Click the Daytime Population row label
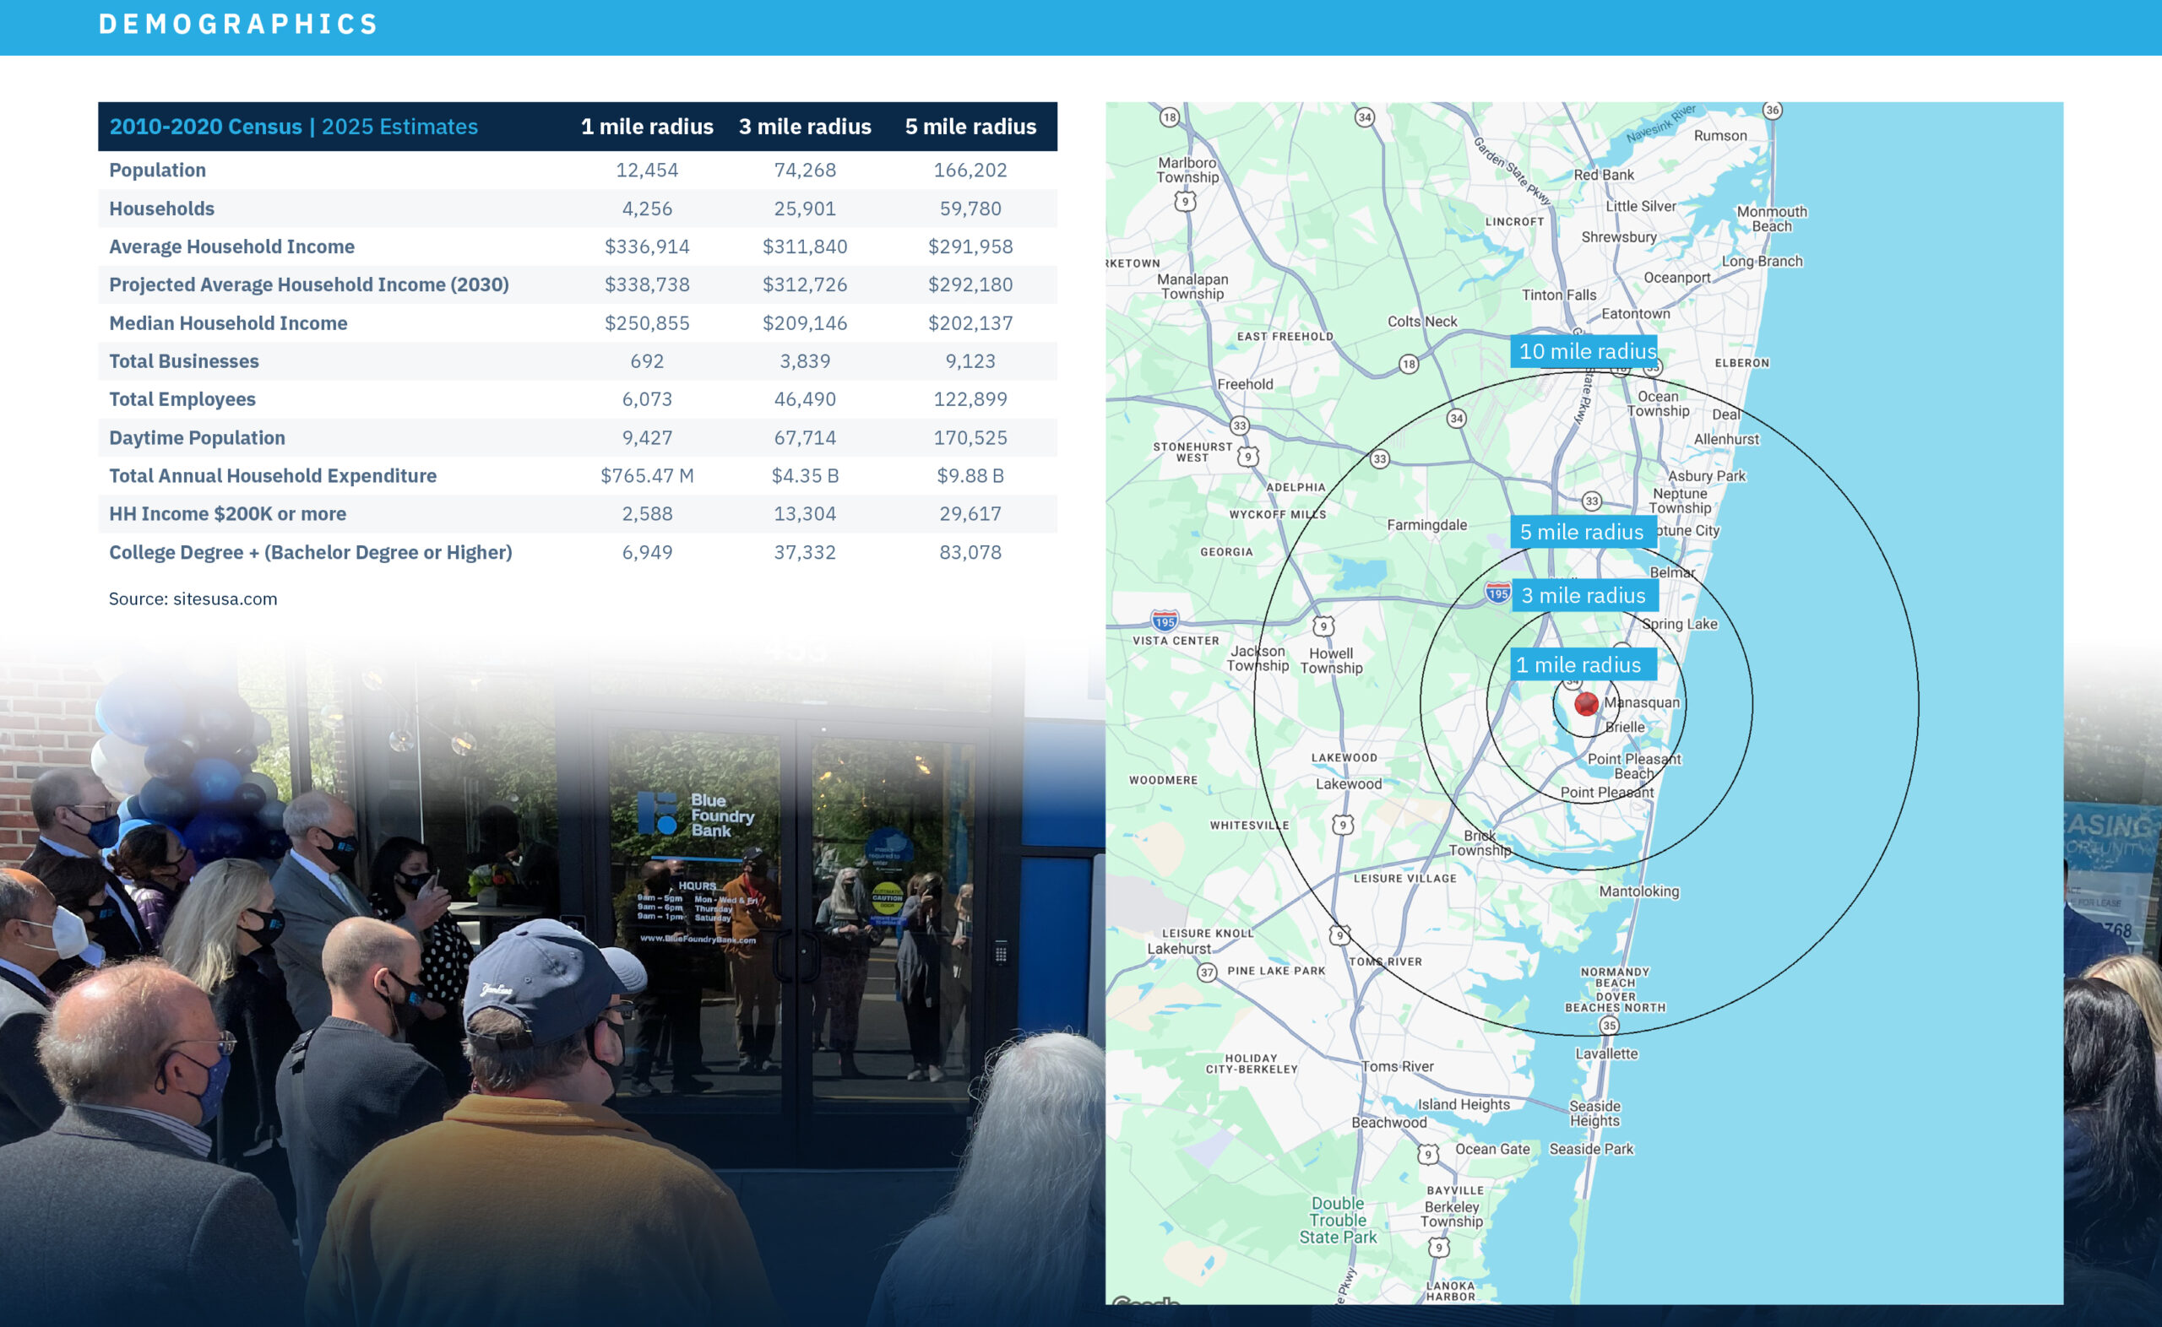 point(197,438)
